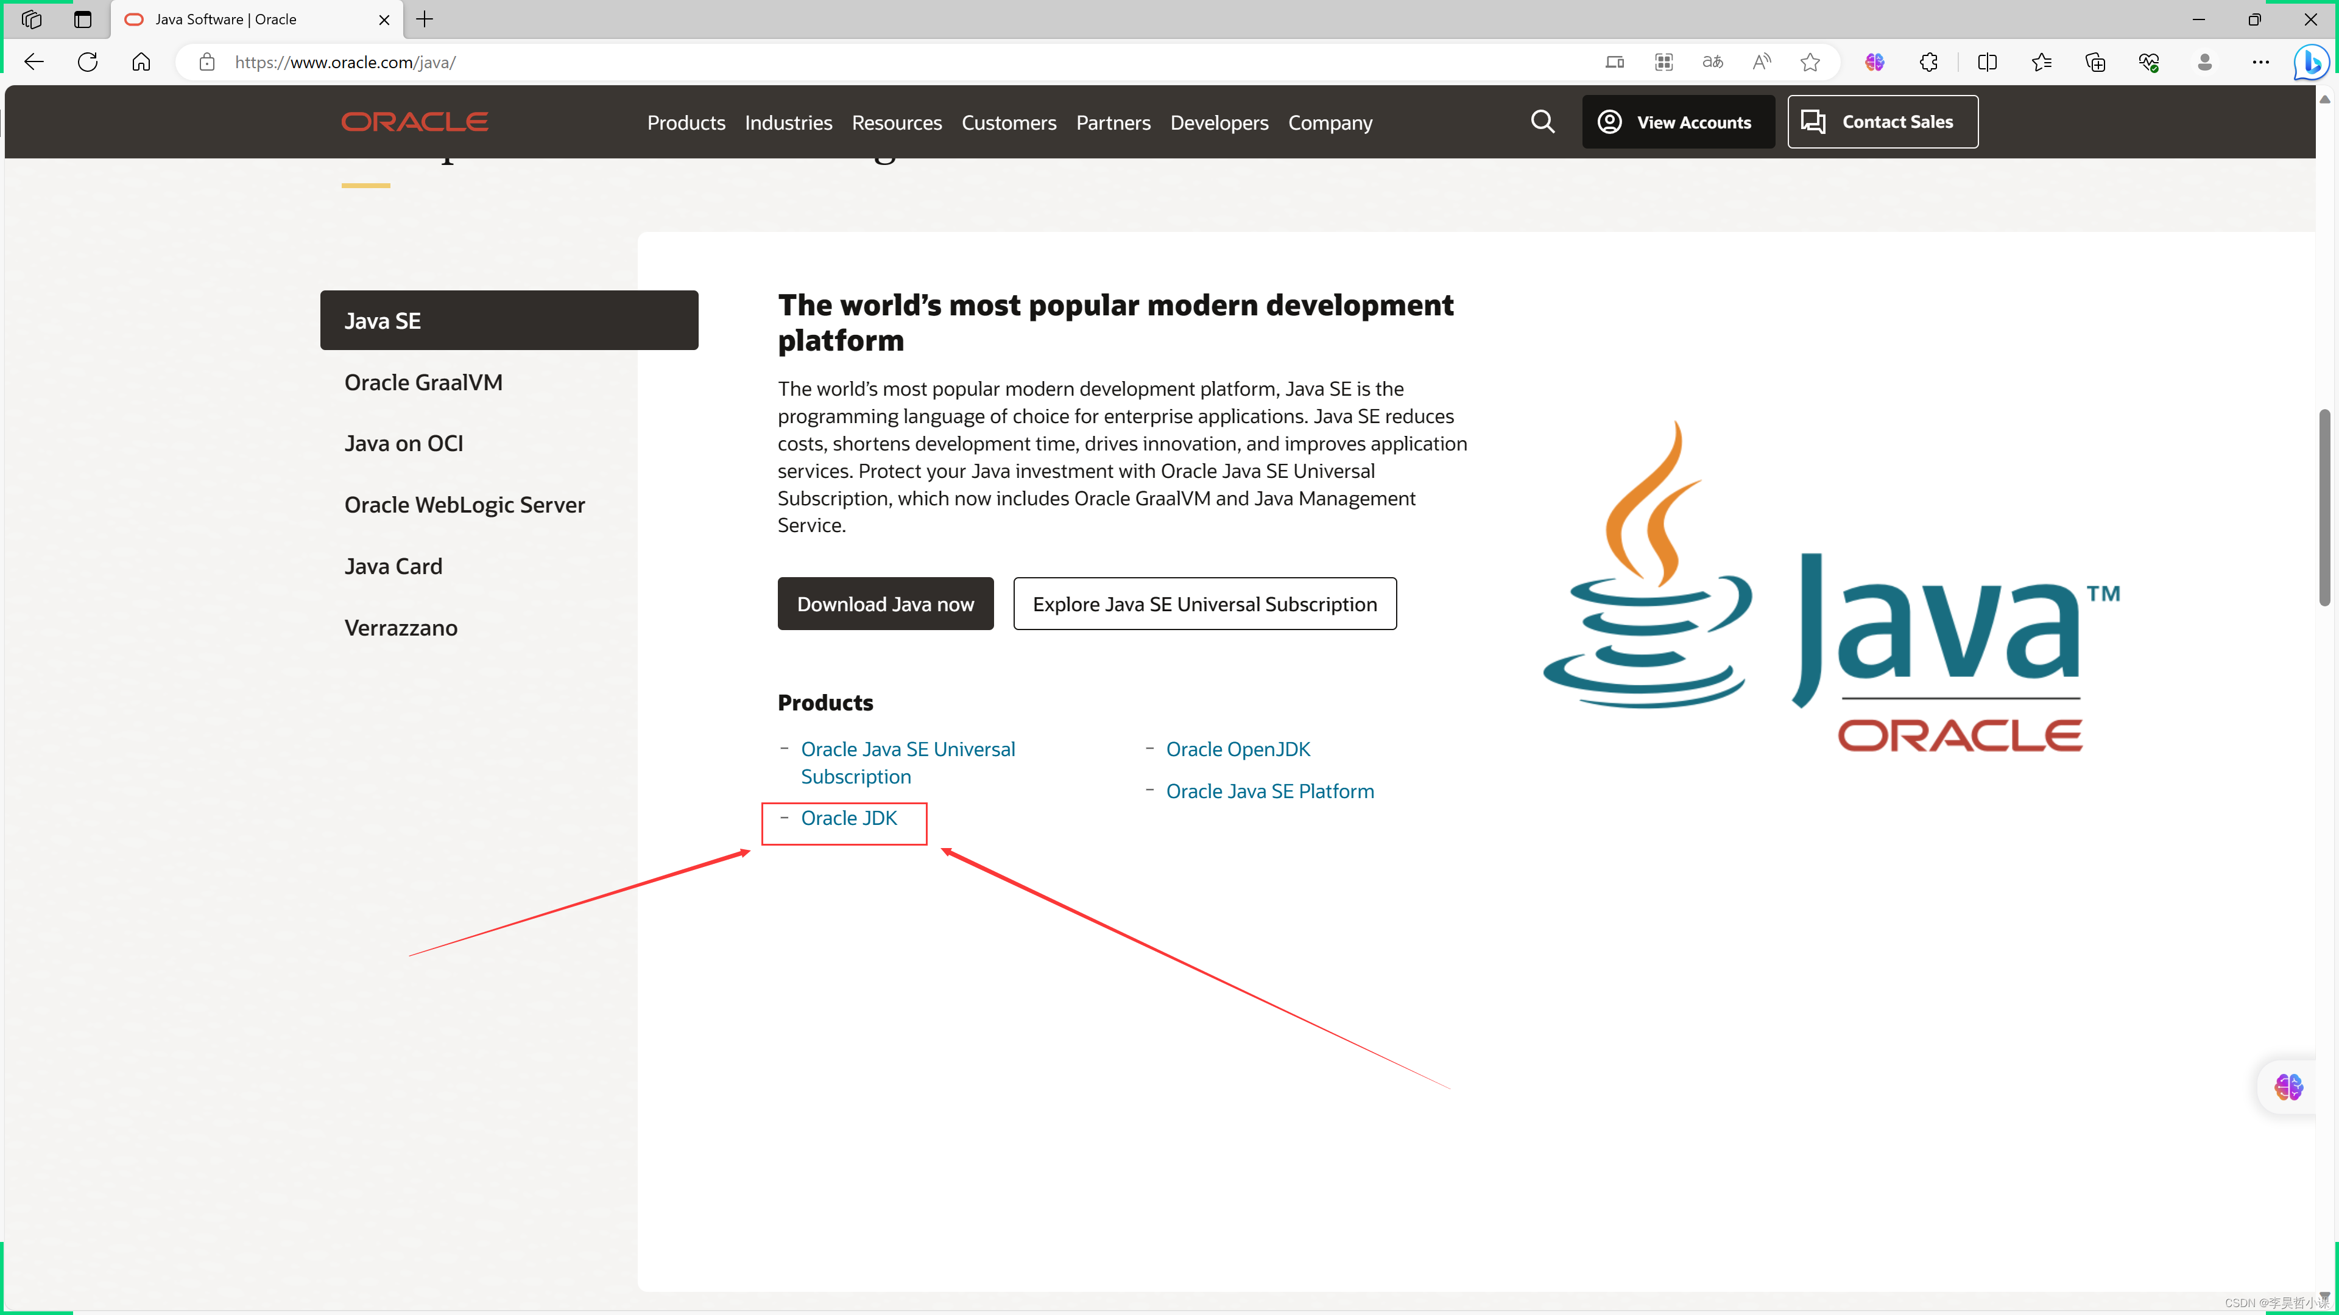Click the colorful brain extension icon in toolbar
The height and width of the screenshot is (1315, 2339).
point(1874,61)
